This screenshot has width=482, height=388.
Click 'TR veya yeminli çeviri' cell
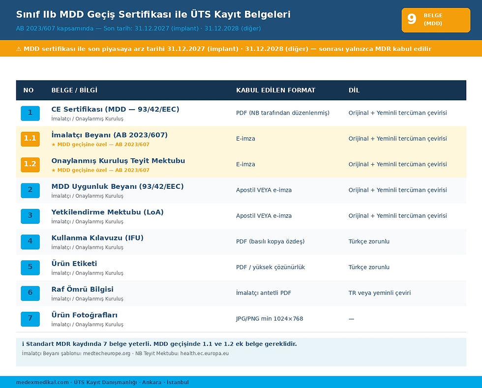(379, 293)
